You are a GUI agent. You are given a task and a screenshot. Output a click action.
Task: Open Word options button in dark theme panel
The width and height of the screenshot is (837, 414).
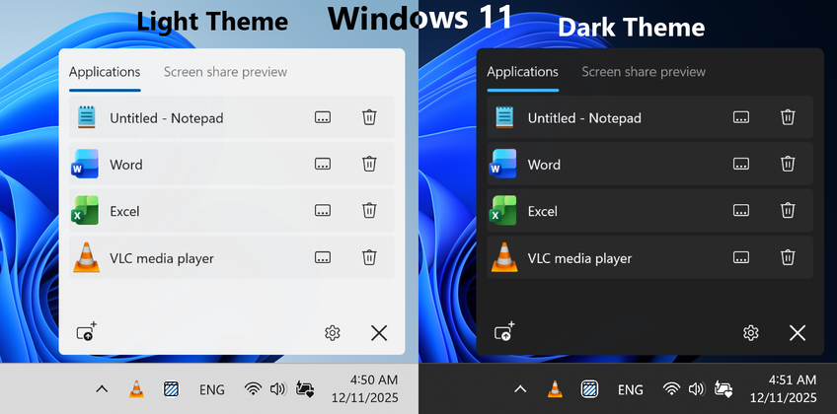click(x=740, y=164)
